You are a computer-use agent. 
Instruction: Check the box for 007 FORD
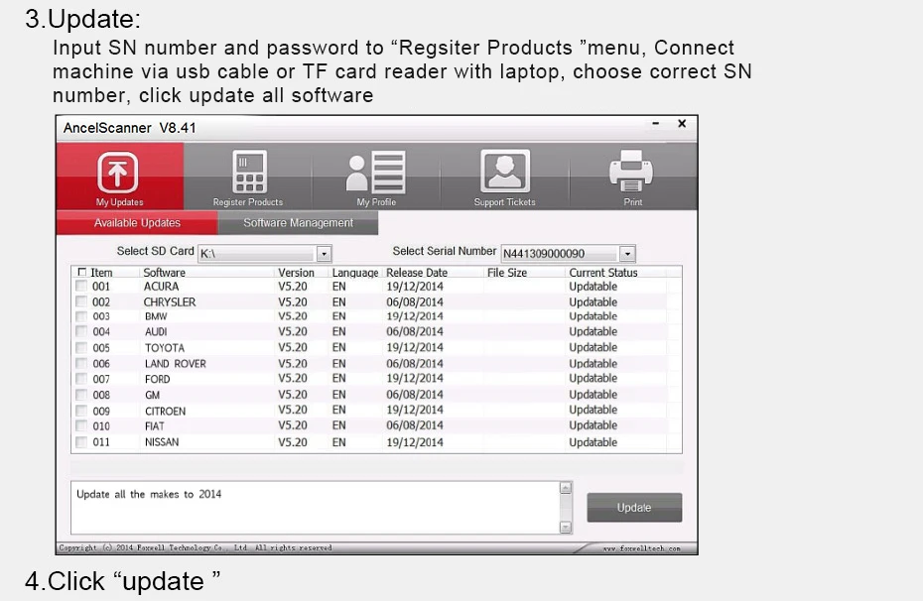(81, 379)
